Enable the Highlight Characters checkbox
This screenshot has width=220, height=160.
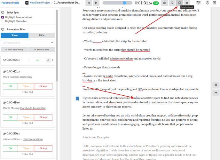(x=3, y=21)
